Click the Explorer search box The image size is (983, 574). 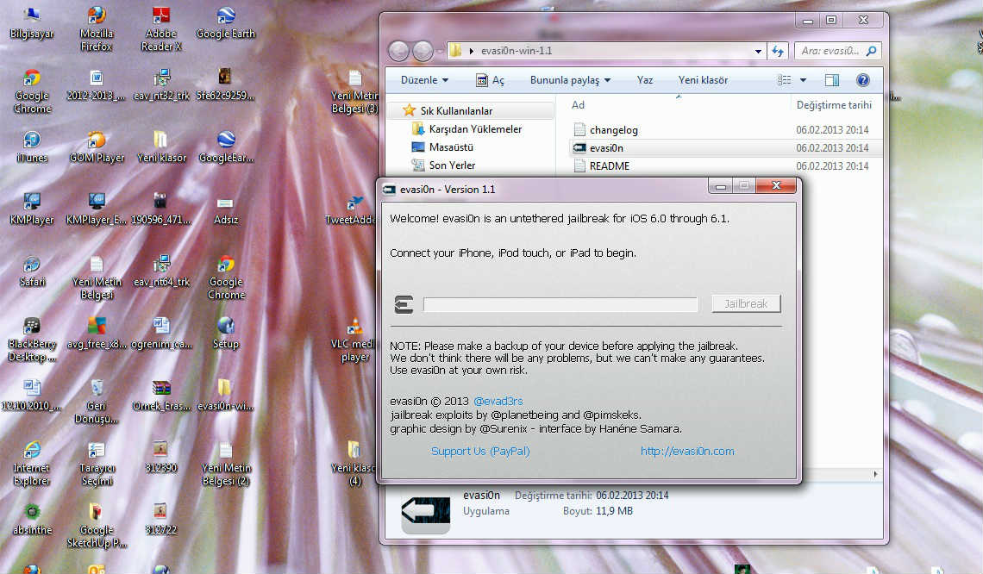tap(837, 51)
